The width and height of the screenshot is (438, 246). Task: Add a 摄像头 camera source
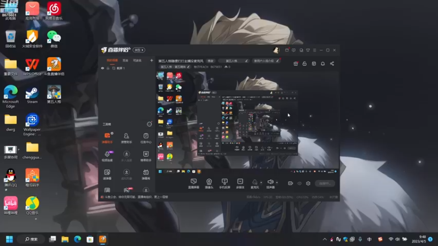point(209,184)
